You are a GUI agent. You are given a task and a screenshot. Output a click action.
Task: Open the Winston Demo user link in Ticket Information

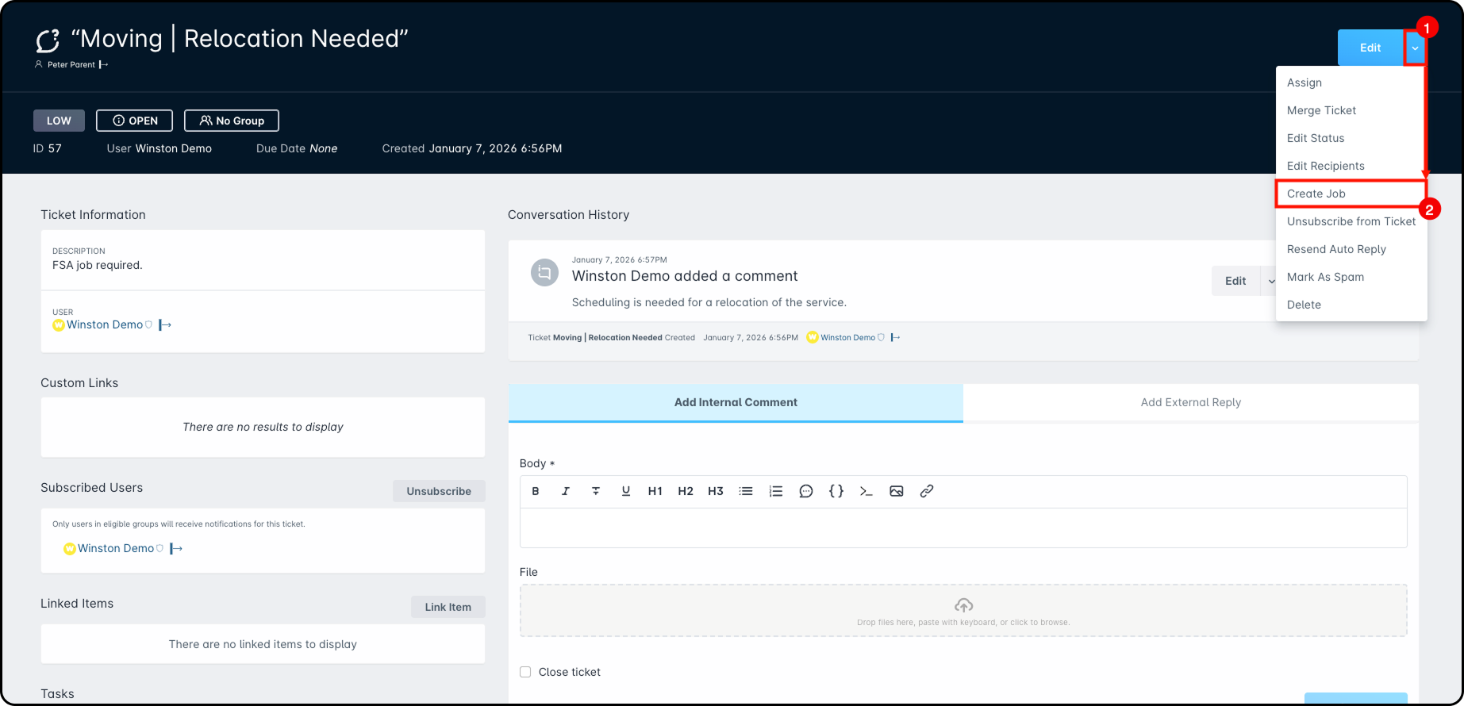(105, 324)
